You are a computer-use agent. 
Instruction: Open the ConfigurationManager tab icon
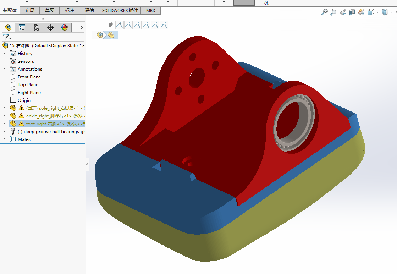(36, 28)
